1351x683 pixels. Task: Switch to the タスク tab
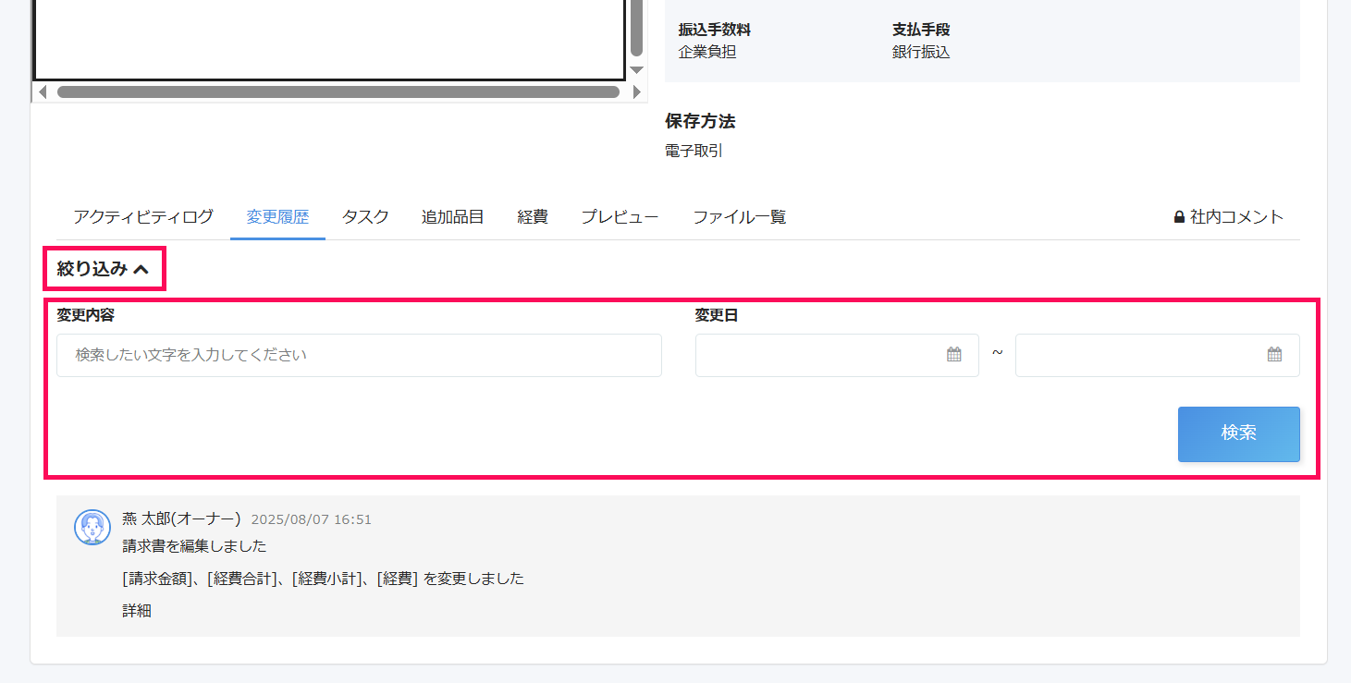click(365, 217)
